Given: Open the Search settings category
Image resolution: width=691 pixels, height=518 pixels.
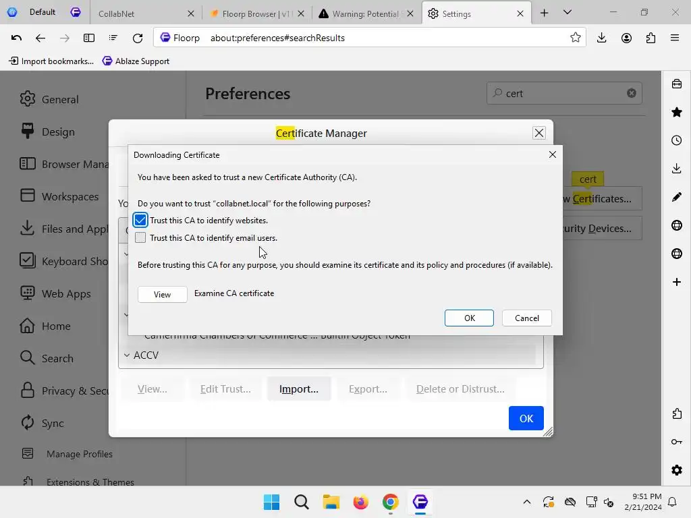Looking at the screenshot, I should 47,358.
